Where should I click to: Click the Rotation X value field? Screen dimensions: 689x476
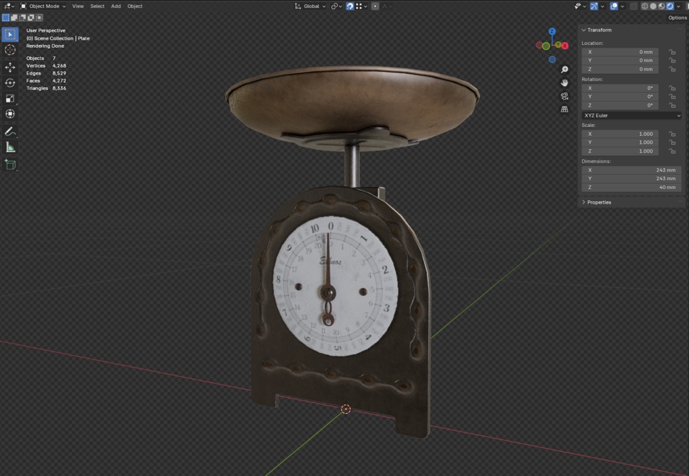point(620,88)
